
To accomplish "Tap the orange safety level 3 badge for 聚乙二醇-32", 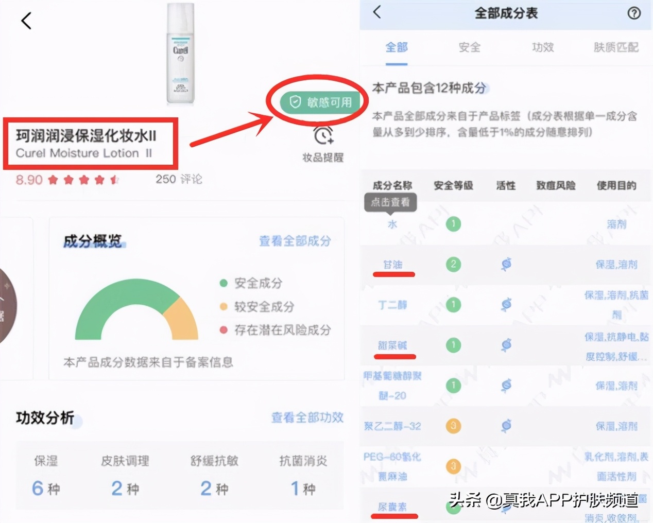I will [x=453, y=426].
